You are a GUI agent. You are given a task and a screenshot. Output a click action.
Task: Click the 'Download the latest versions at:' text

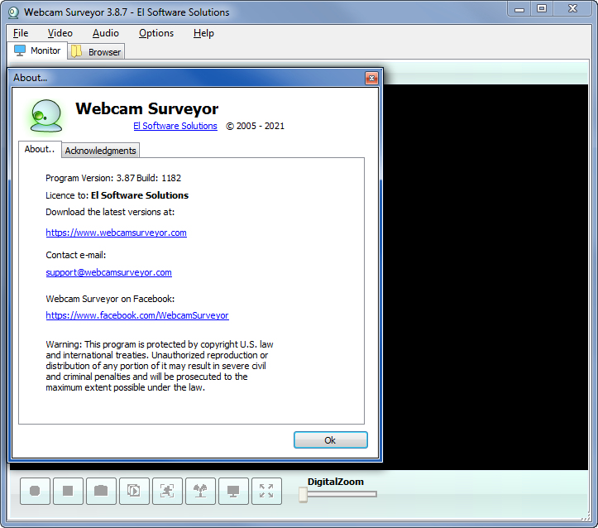110,212
